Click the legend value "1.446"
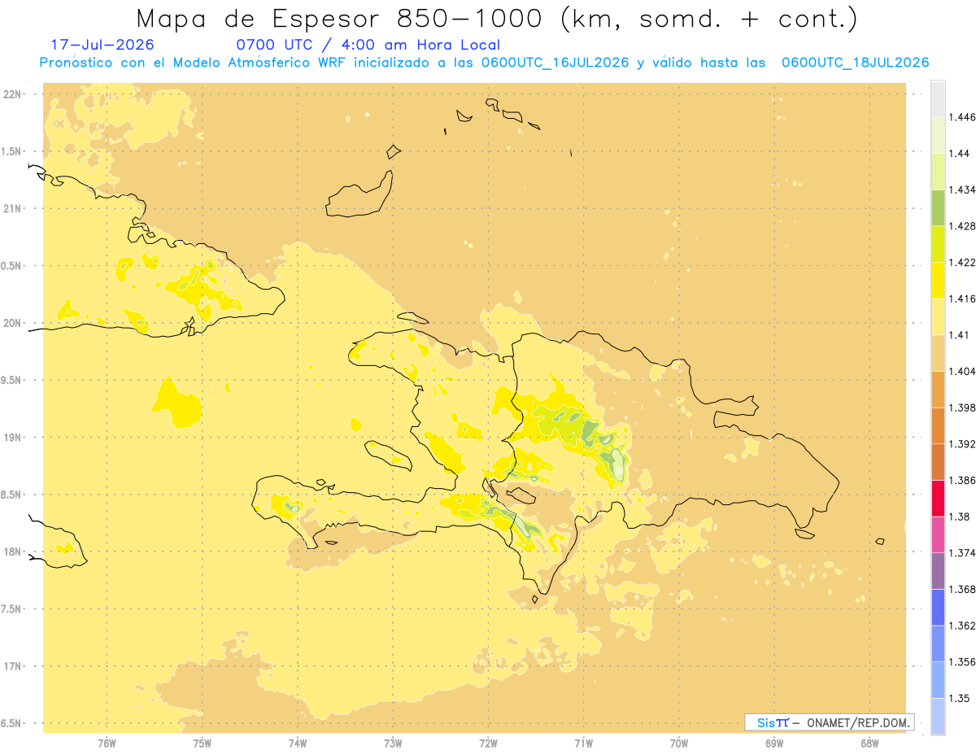 (x=962, y=117)
